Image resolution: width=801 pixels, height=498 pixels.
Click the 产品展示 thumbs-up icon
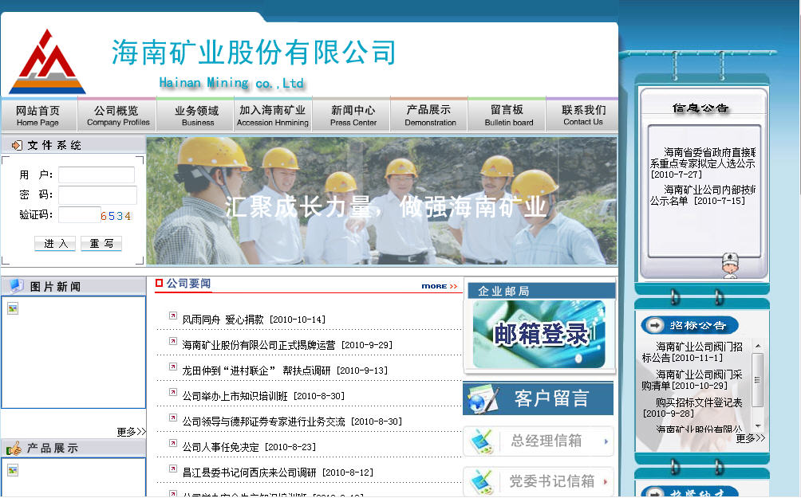tap(14, 449)
